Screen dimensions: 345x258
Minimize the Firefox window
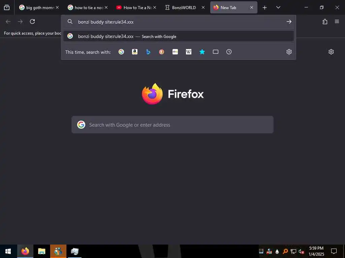pyautogui.click(x=306, y=7)
